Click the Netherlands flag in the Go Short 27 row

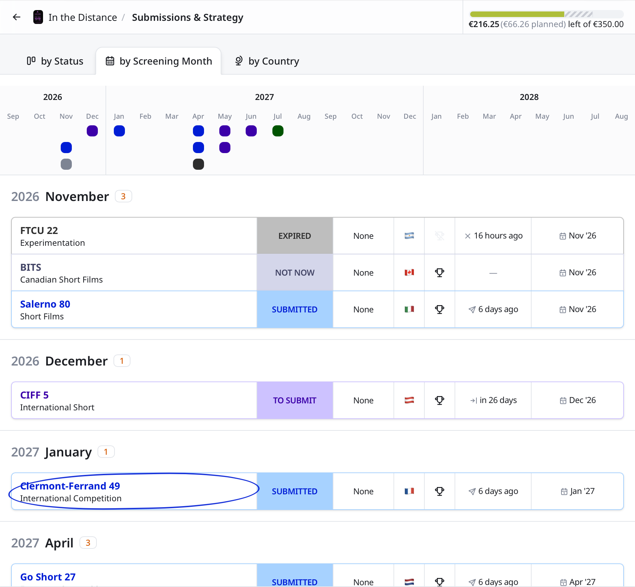409,582
